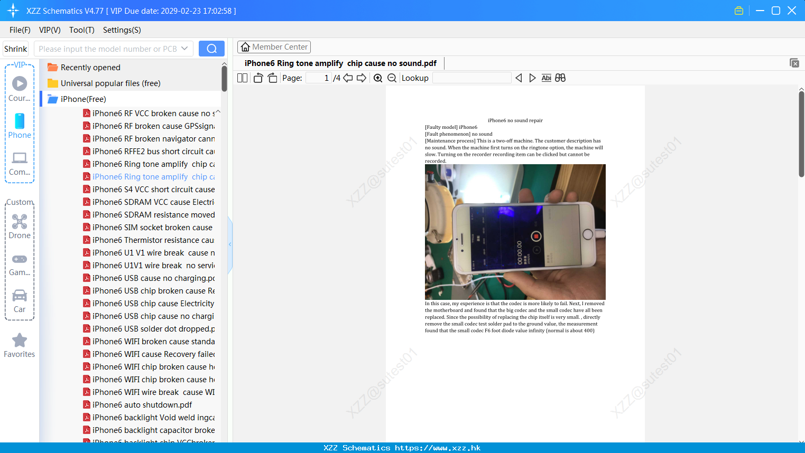Rotate the page counterclockwise

click(x=258, y=78)
